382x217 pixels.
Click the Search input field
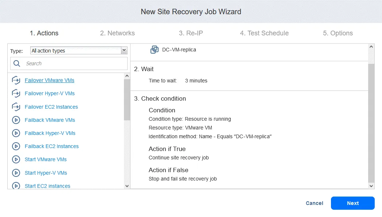coord(69,63)
